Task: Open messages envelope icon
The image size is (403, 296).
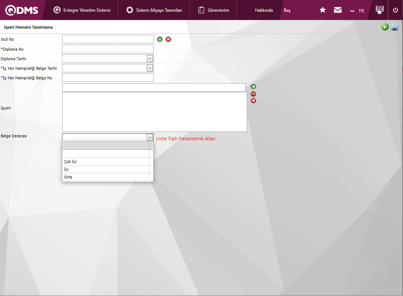Action: click(338, 10)
